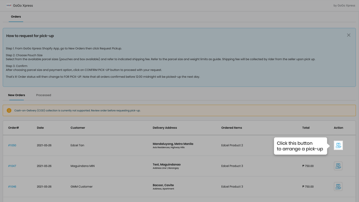Click the pick-up request icon for order #1046
359x202 pixels.
pyautogui.click(x=338, y=187)
